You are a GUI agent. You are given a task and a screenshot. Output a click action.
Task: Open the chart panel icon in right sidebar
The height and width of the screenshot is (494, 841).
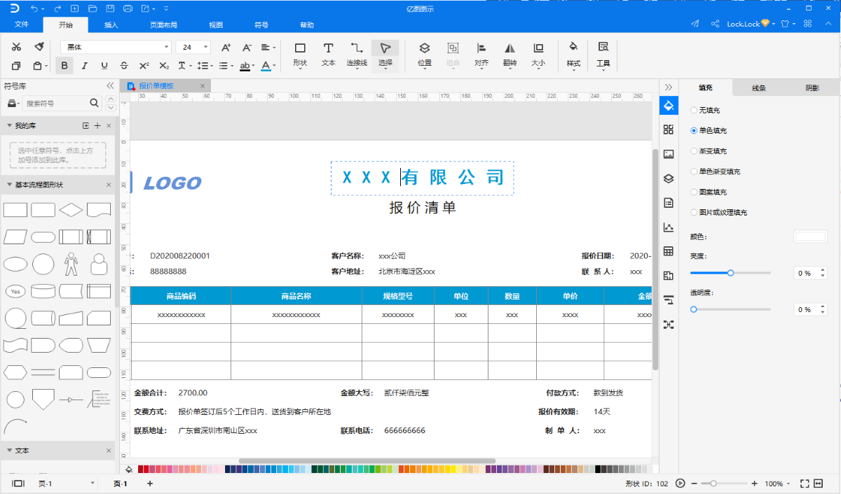tap(669, 227)
